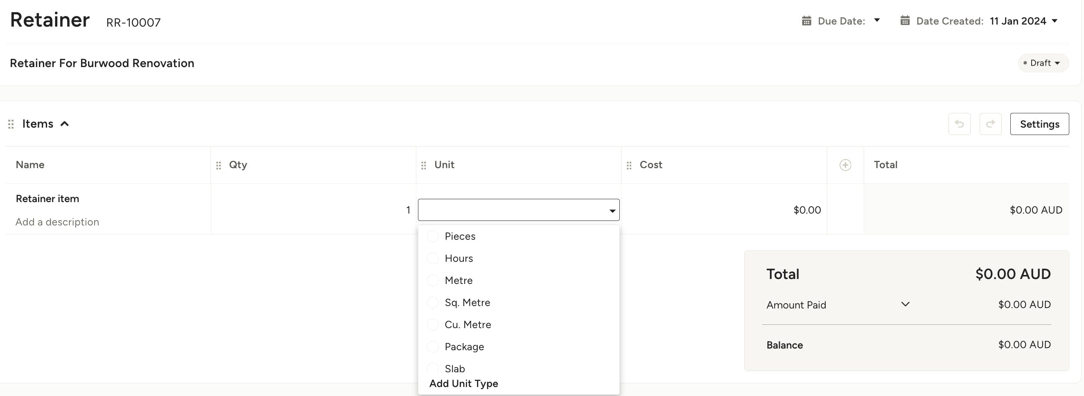The image size is (1084, 396).
Task: Click the Add a description field
Action: coord(57,222)
